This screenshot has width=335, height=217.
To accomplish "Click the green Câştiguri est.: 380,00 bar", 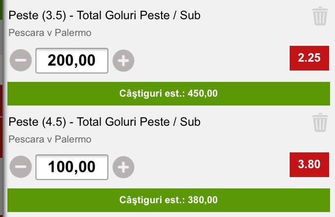I will (168, 200).
